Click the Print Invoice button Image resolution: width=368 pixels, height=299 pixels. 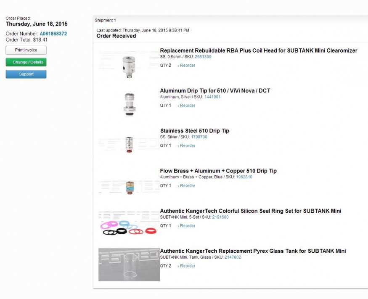point(26,50)
